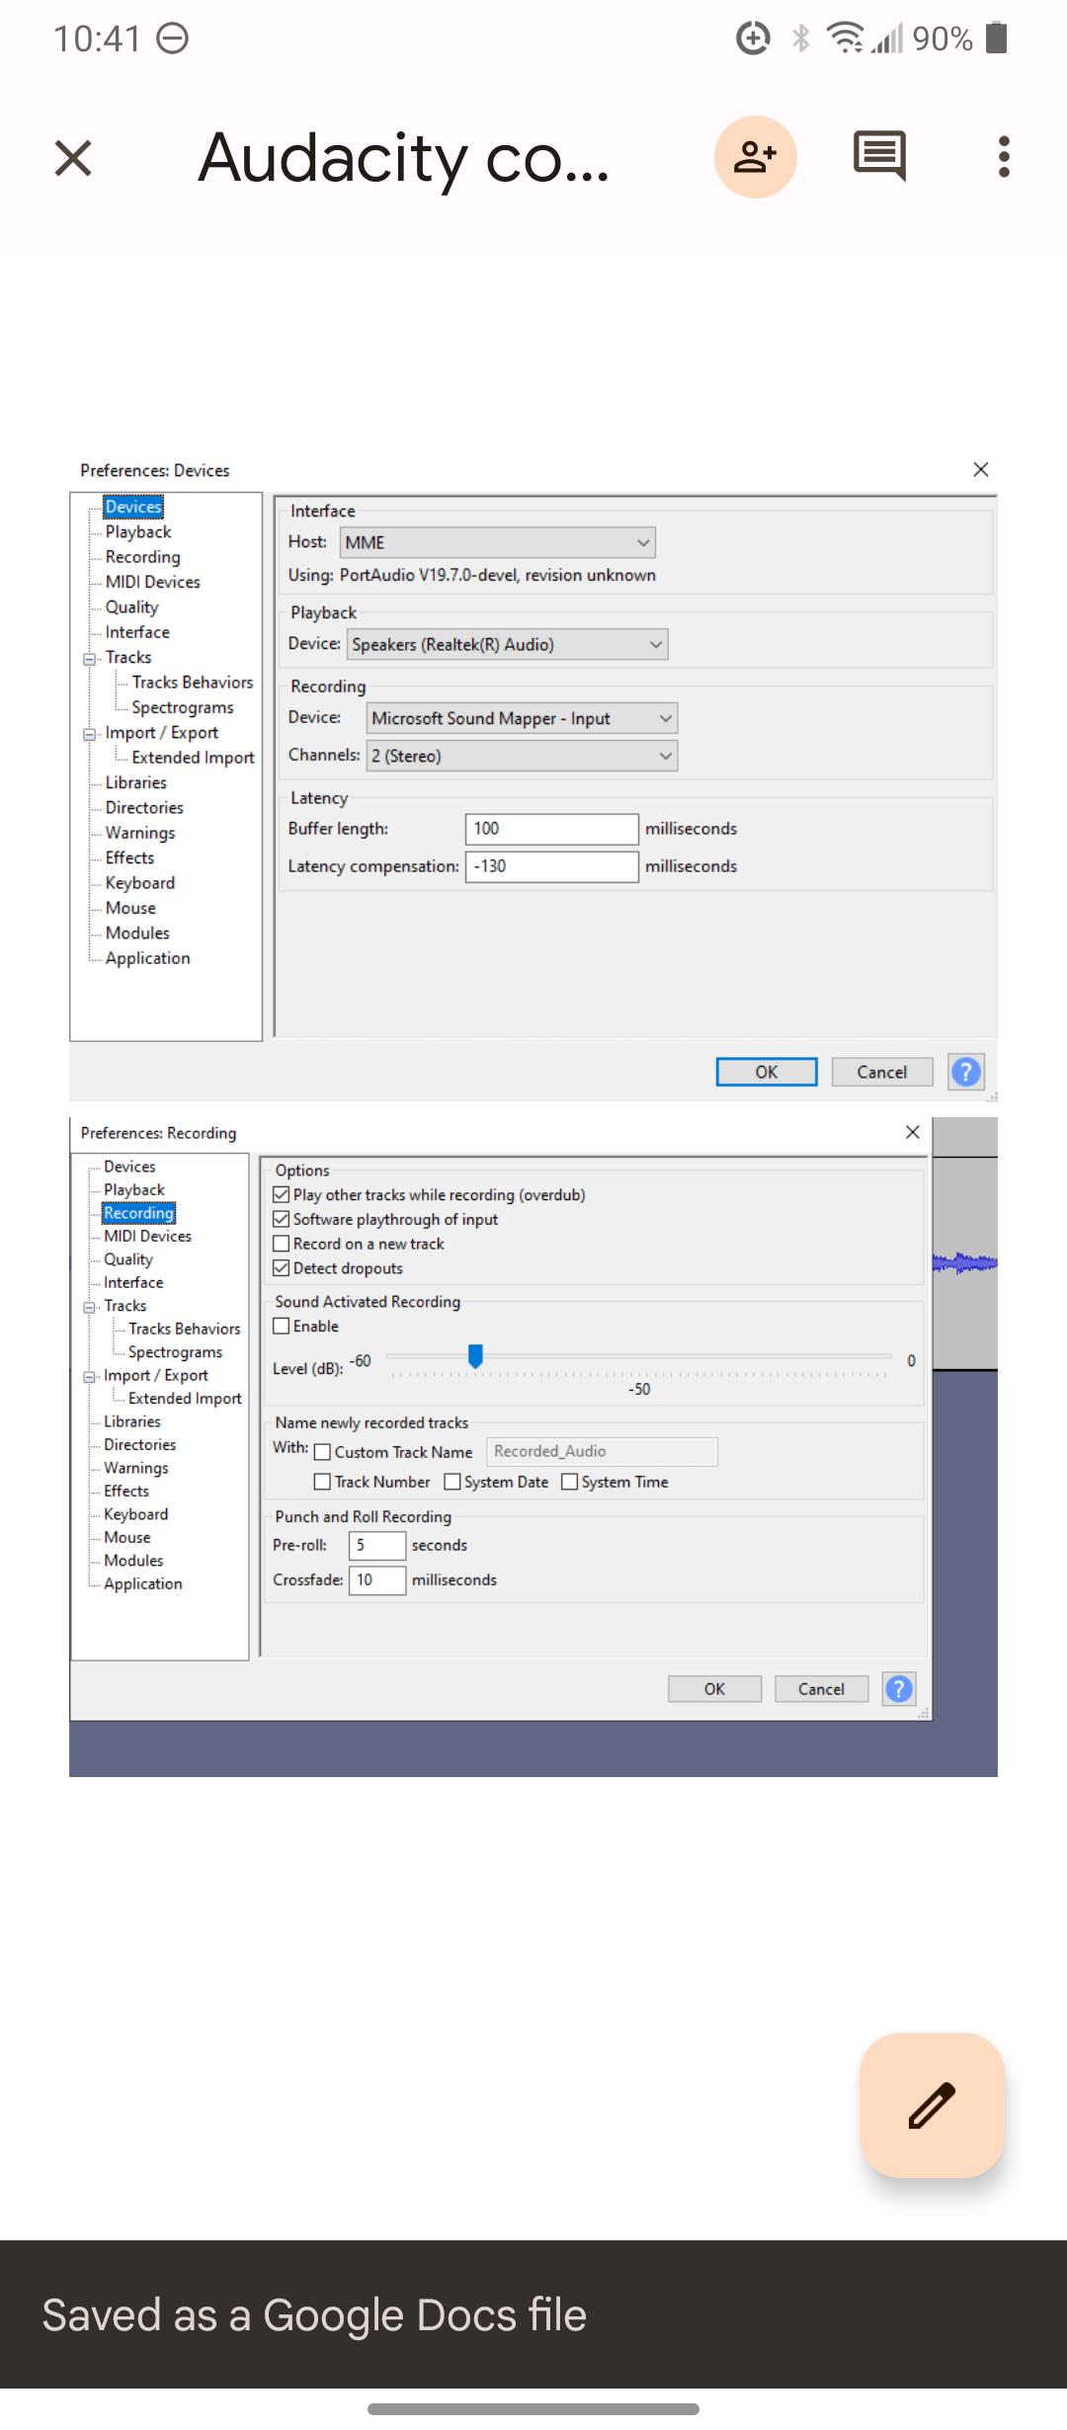Tap the Wi-Fi status bar icon
1067x2430 pixels.
click(x=845, y=38)
